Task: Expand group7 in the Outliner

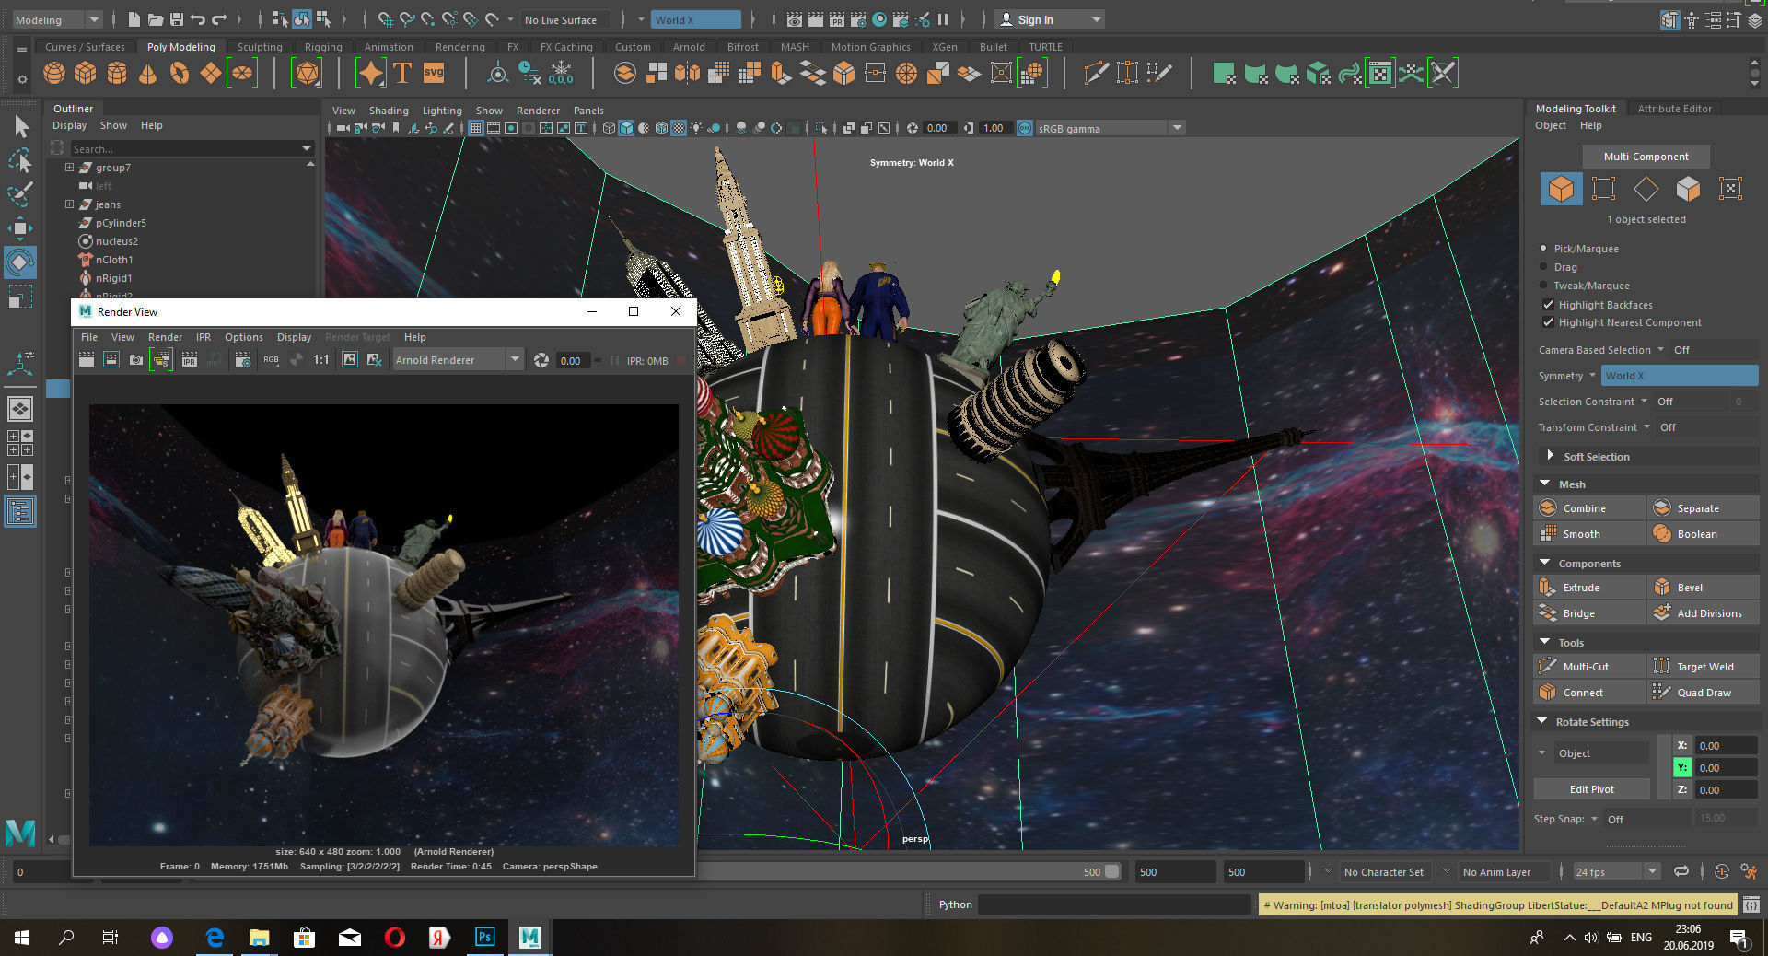Action: click(x=69, y=168)
